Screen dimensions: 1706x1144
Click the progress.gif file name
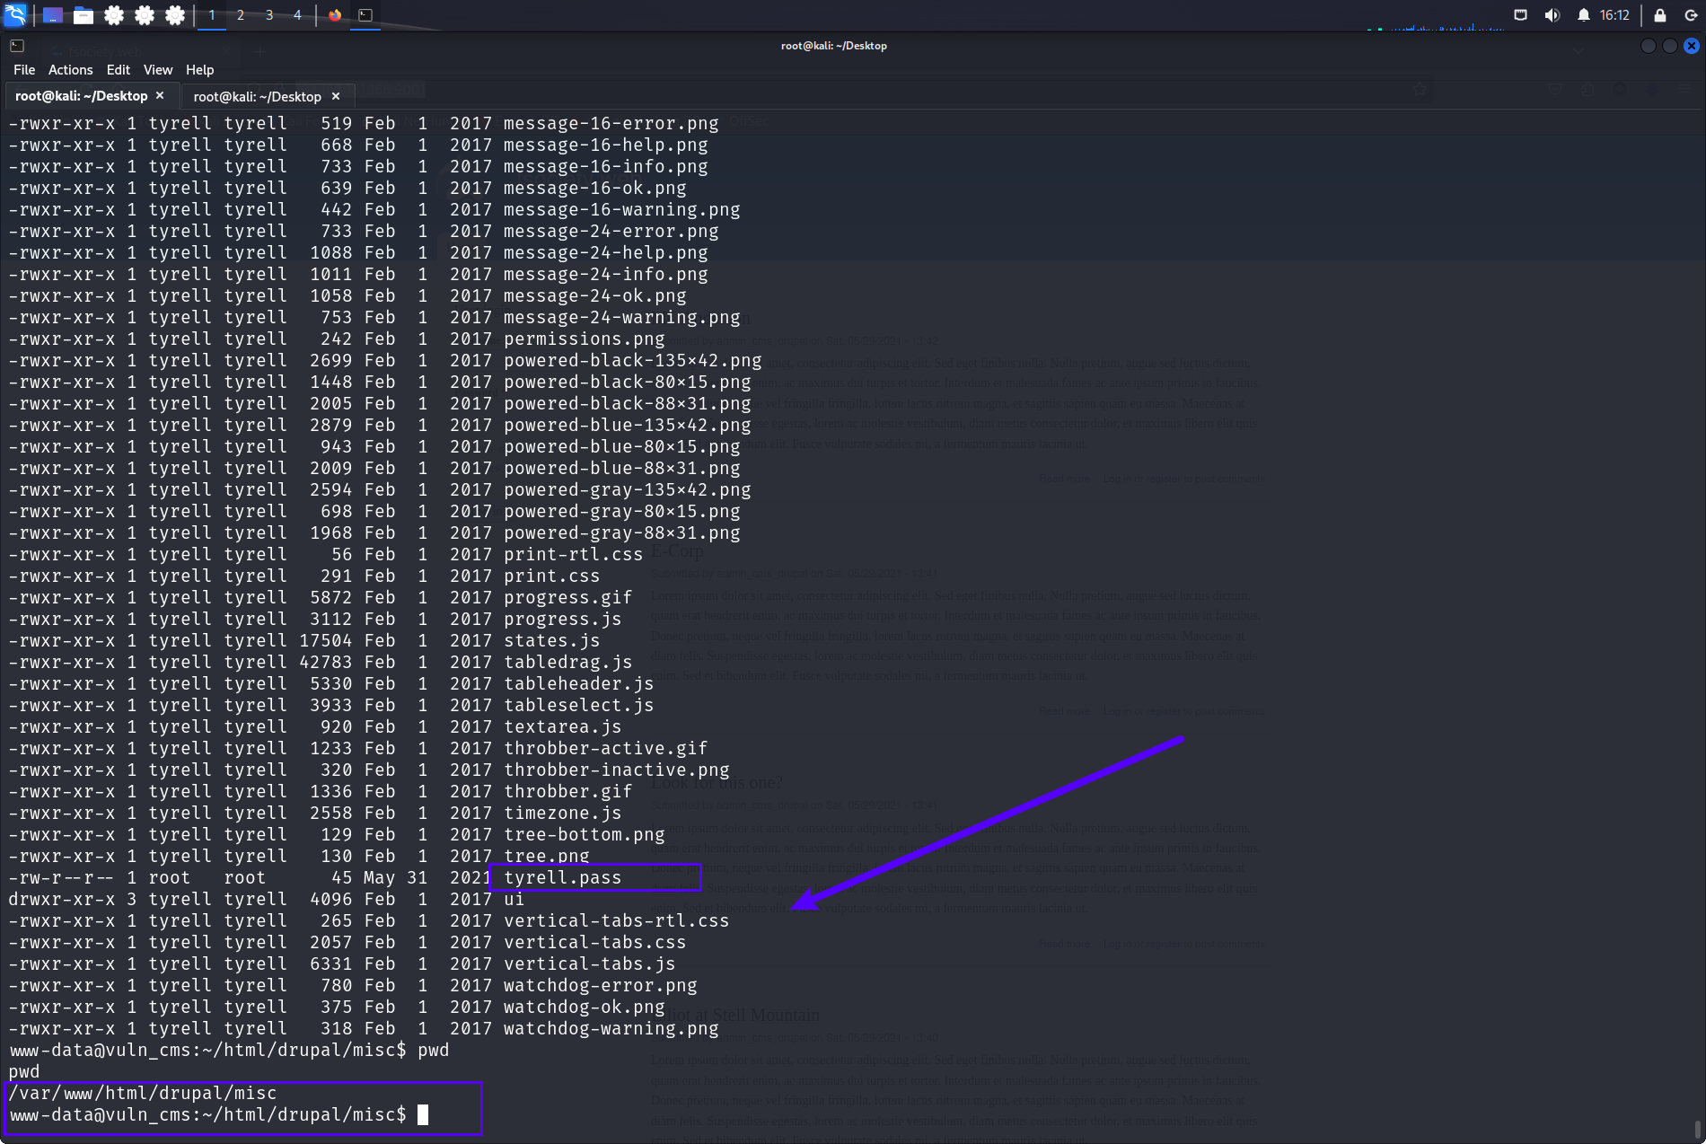point(568,597)
